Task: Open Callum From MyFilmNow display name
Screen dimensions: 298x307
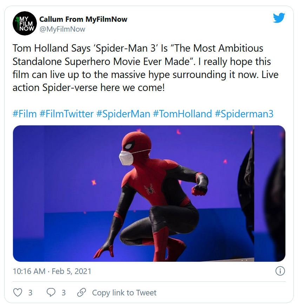Action: coord(83,19)
